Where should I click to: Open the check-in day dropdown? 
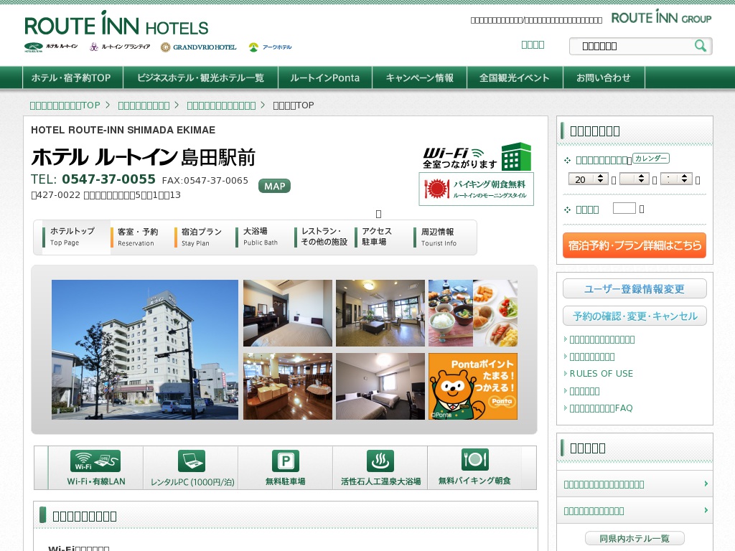coord(676,179)
